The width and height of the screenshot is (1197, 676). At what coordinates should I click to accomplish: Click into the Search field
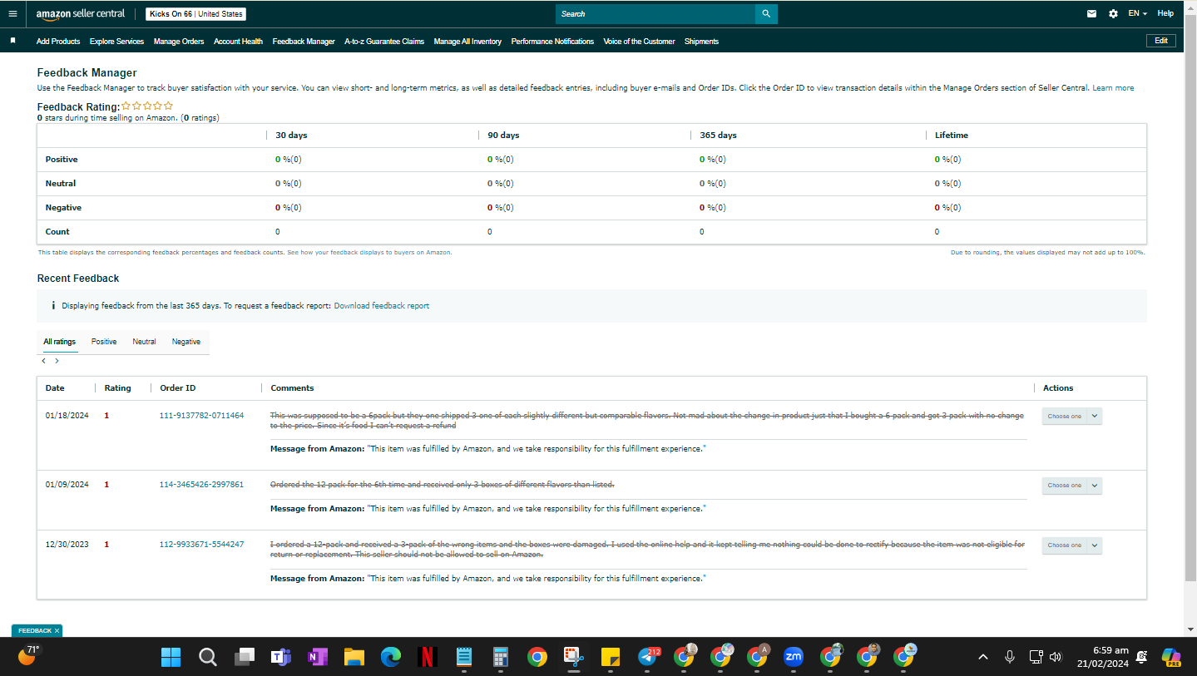click(655, 14)
